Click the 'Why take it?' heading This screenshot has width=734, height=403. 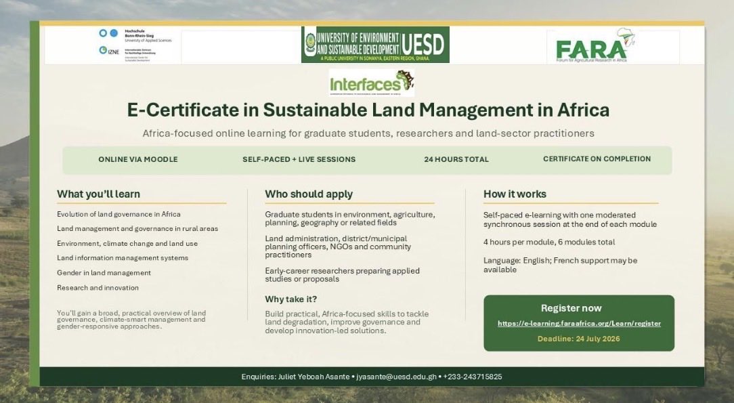pyautogui.click(x=290, y=299)
